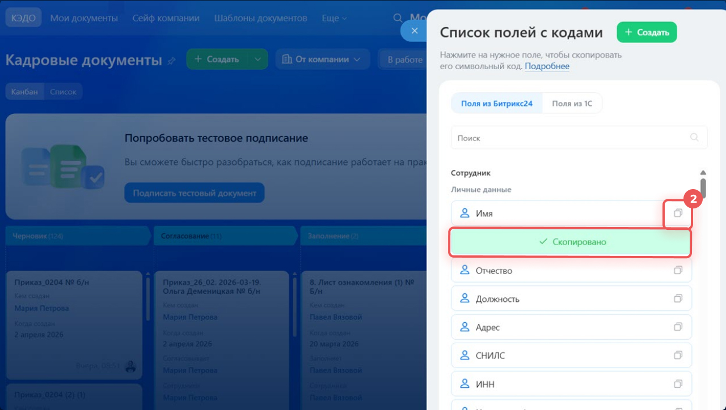Switch to Поля из 1С tab

[572, 104]
